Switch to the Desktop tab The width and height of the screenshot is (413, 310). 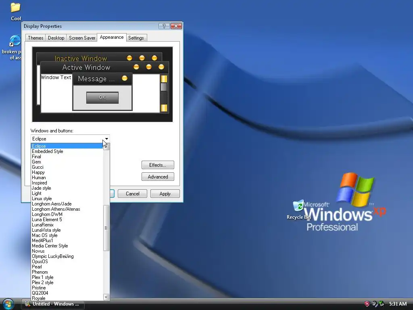56,38
